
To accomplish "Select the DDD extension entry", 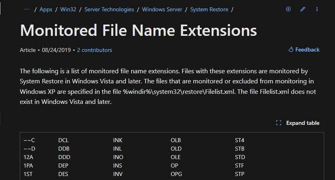I will (64, 157).
